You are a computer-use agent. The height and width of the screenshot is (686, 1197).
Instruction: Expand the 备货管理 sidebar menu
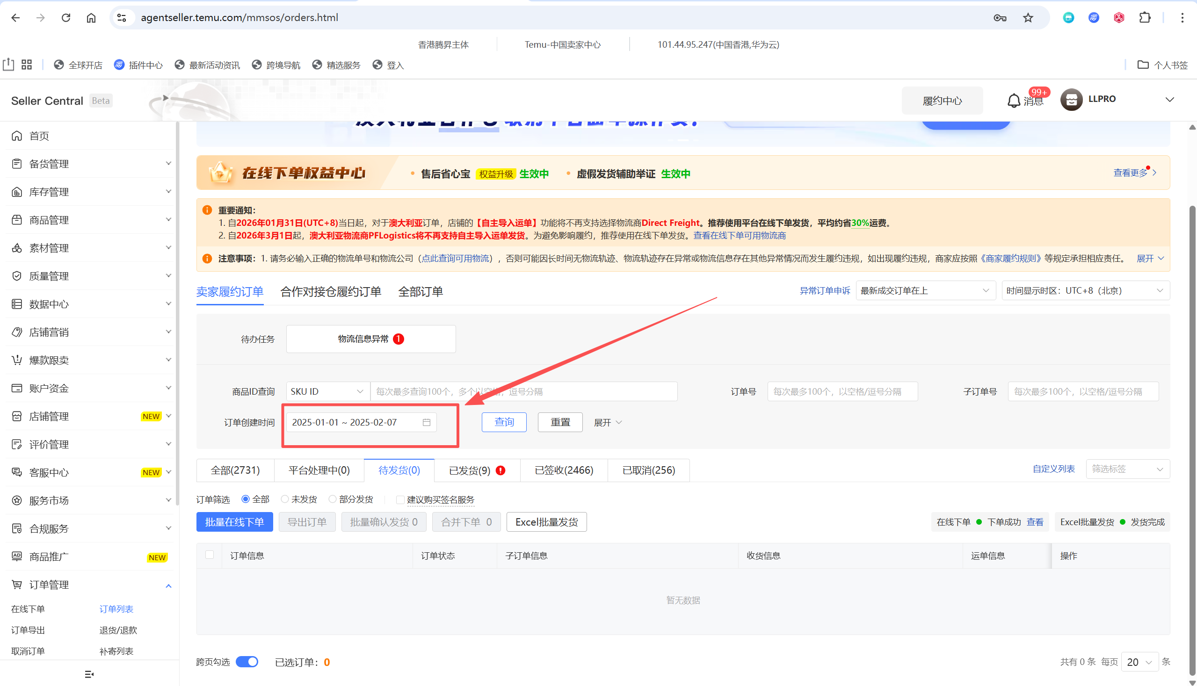point(89,164)
